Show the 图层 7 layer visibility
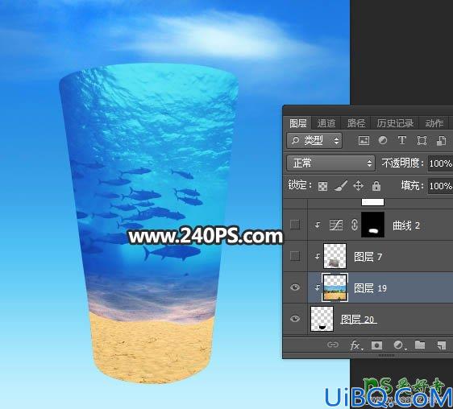 [295, 256]
